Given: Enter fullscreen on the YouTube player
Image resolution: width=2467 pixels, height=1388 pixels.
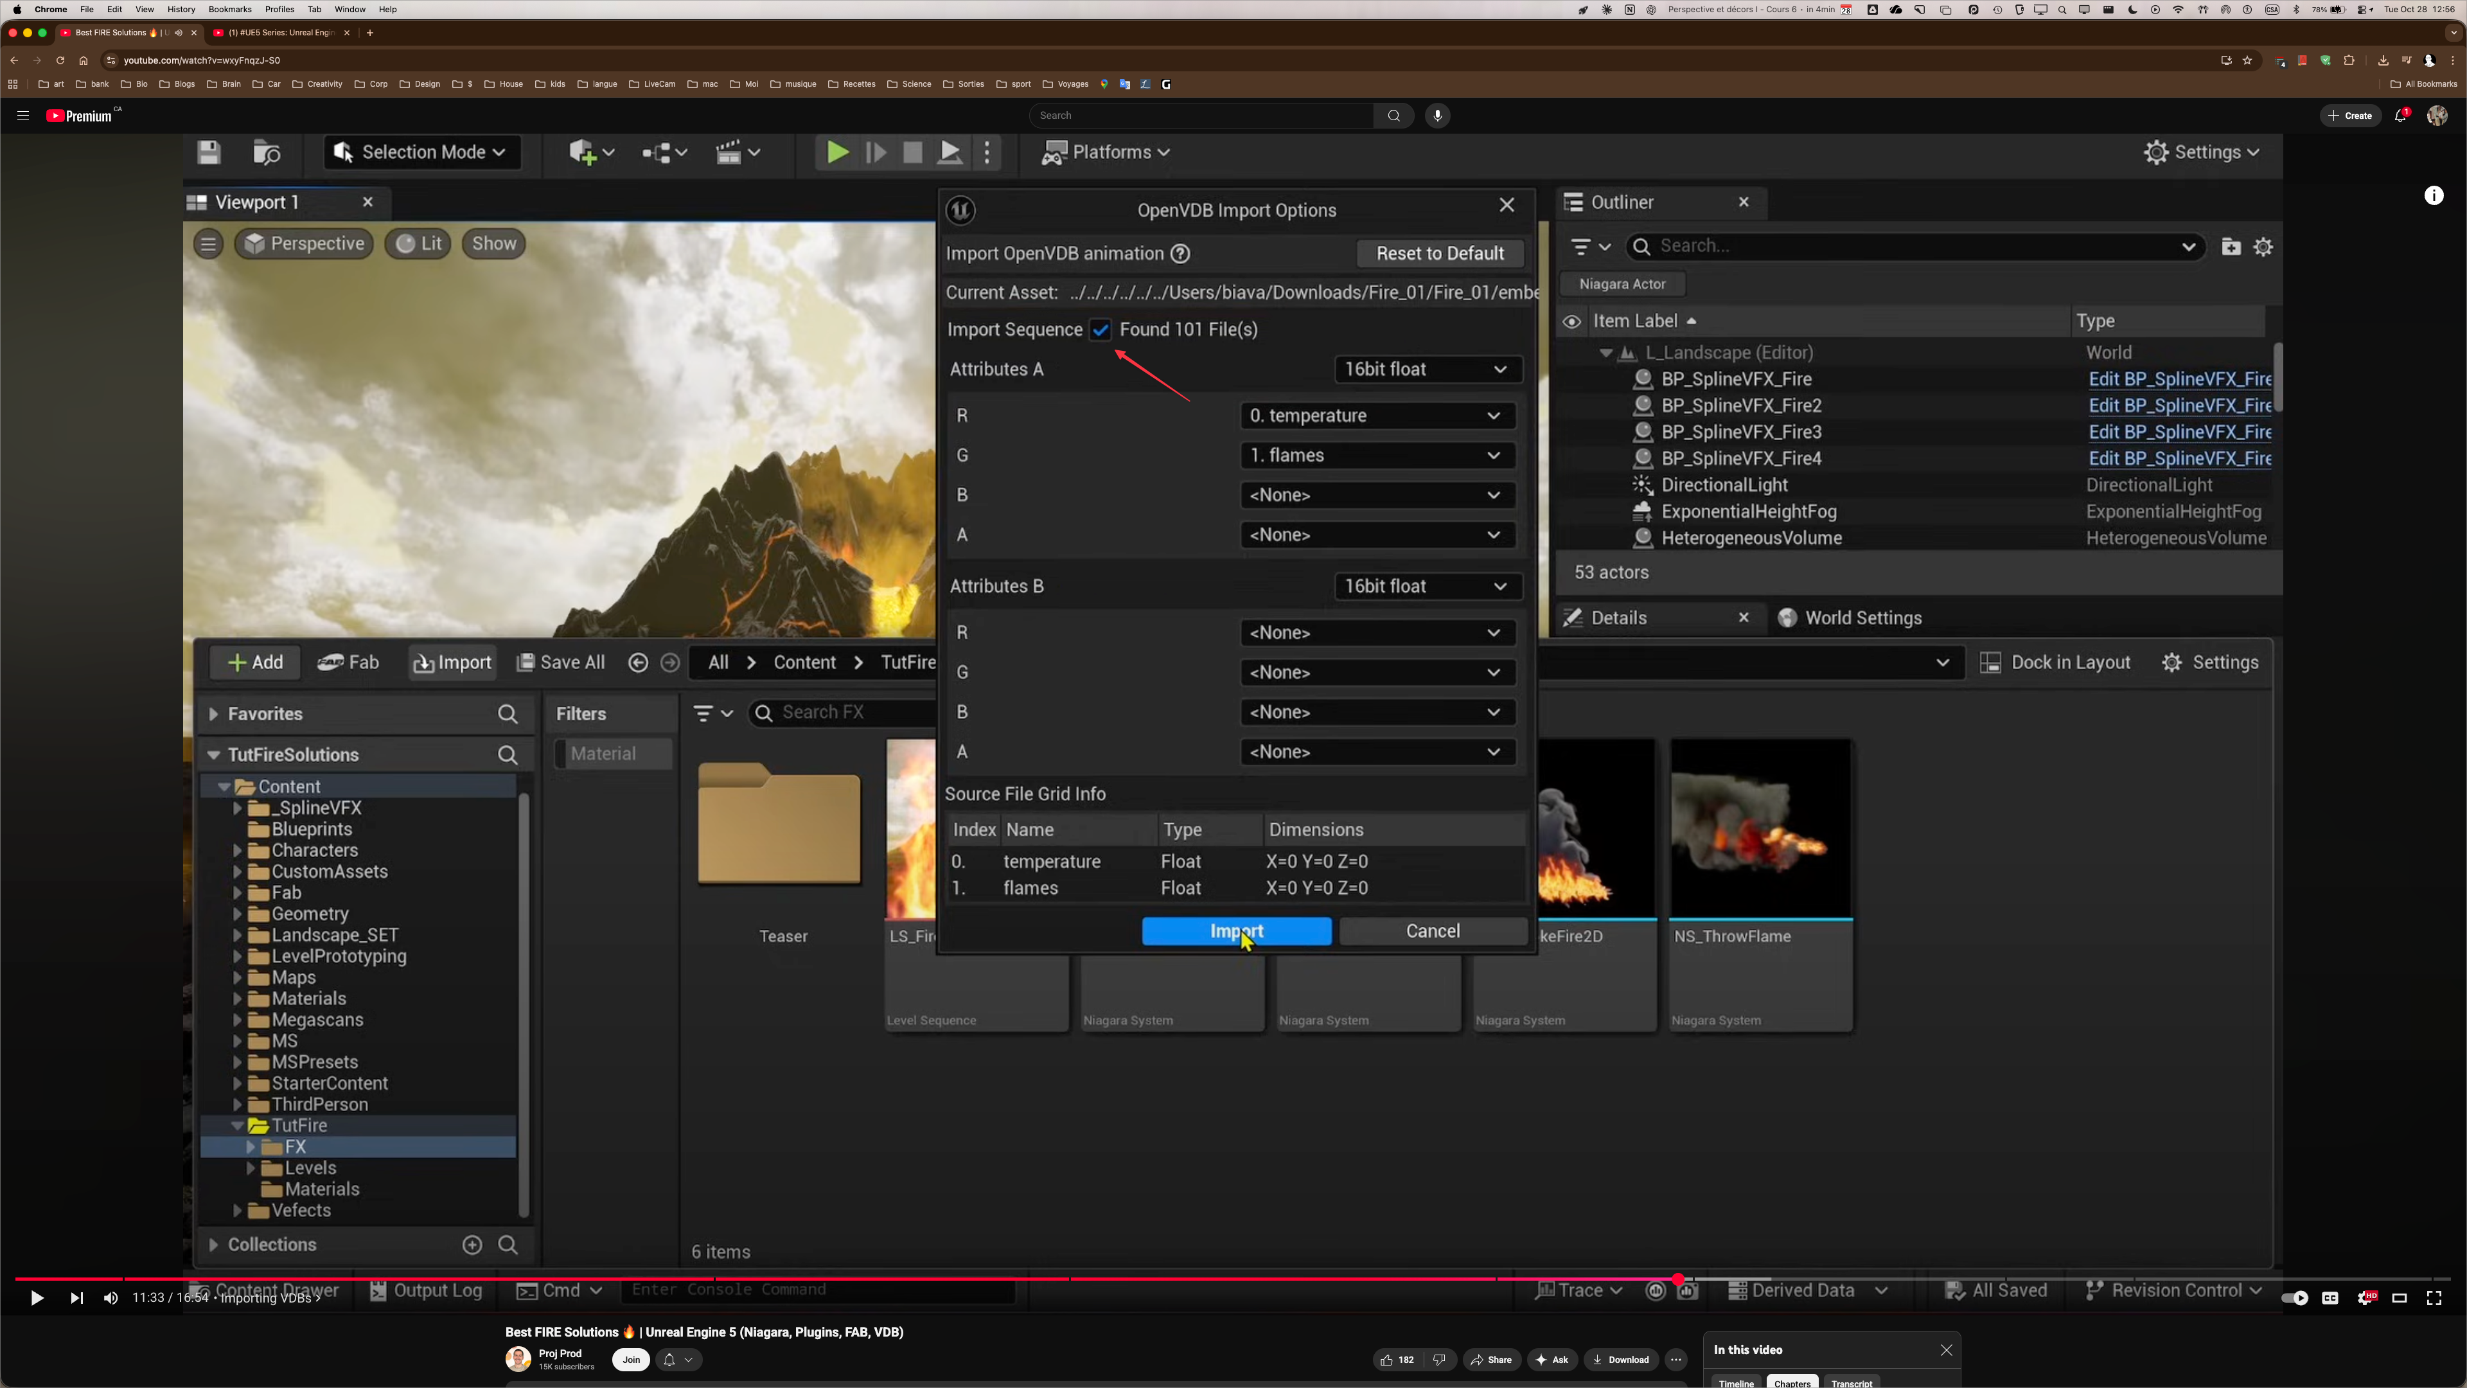Looking at the screenshot, I should tap(2434, 1299).
